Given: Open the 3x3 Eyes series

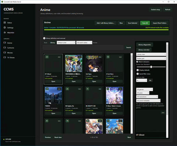Looking at the screenshot, I should click(x=94, y=81).
